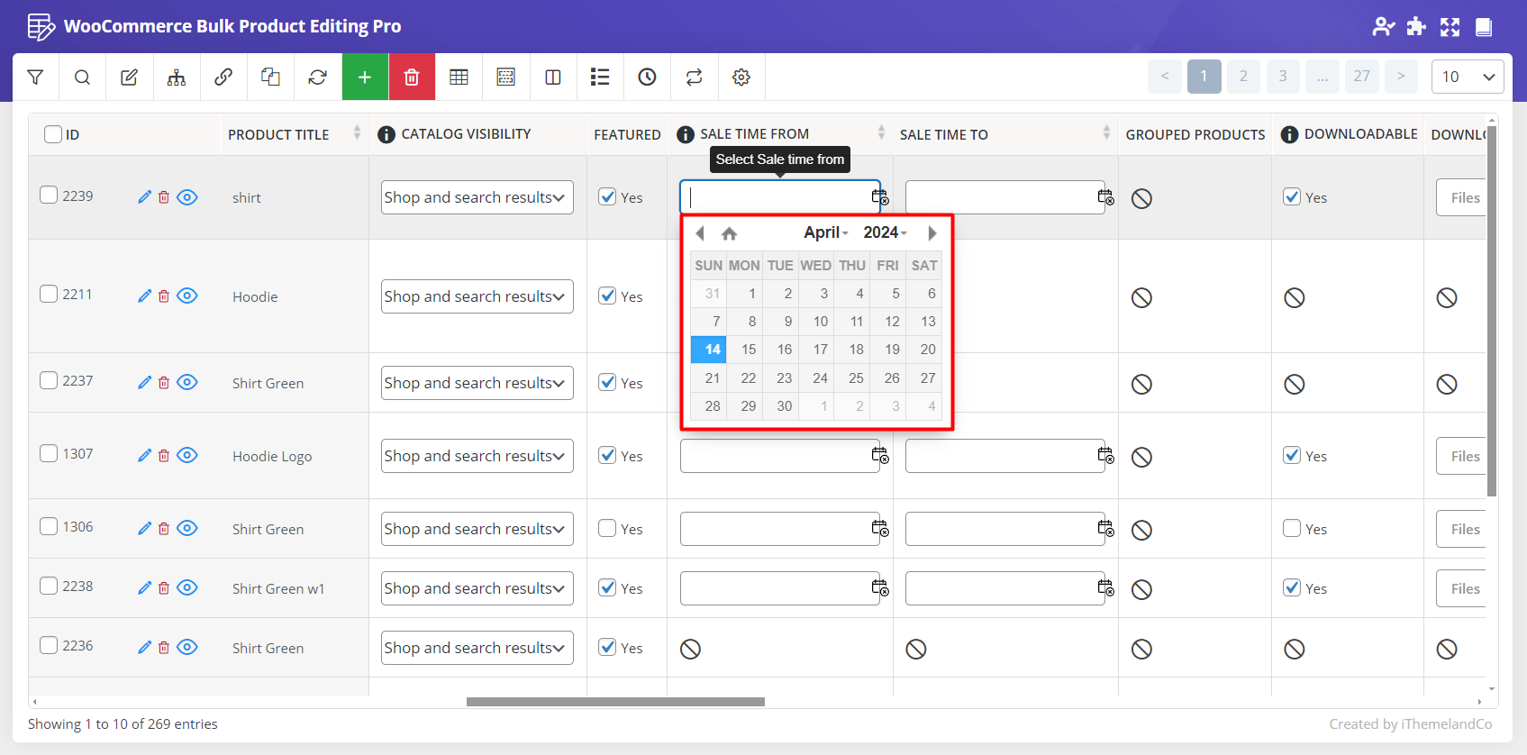Expand the April month dropdown in calendar
The width and height of the screenshot is (1527, 755).
(826, 233)
